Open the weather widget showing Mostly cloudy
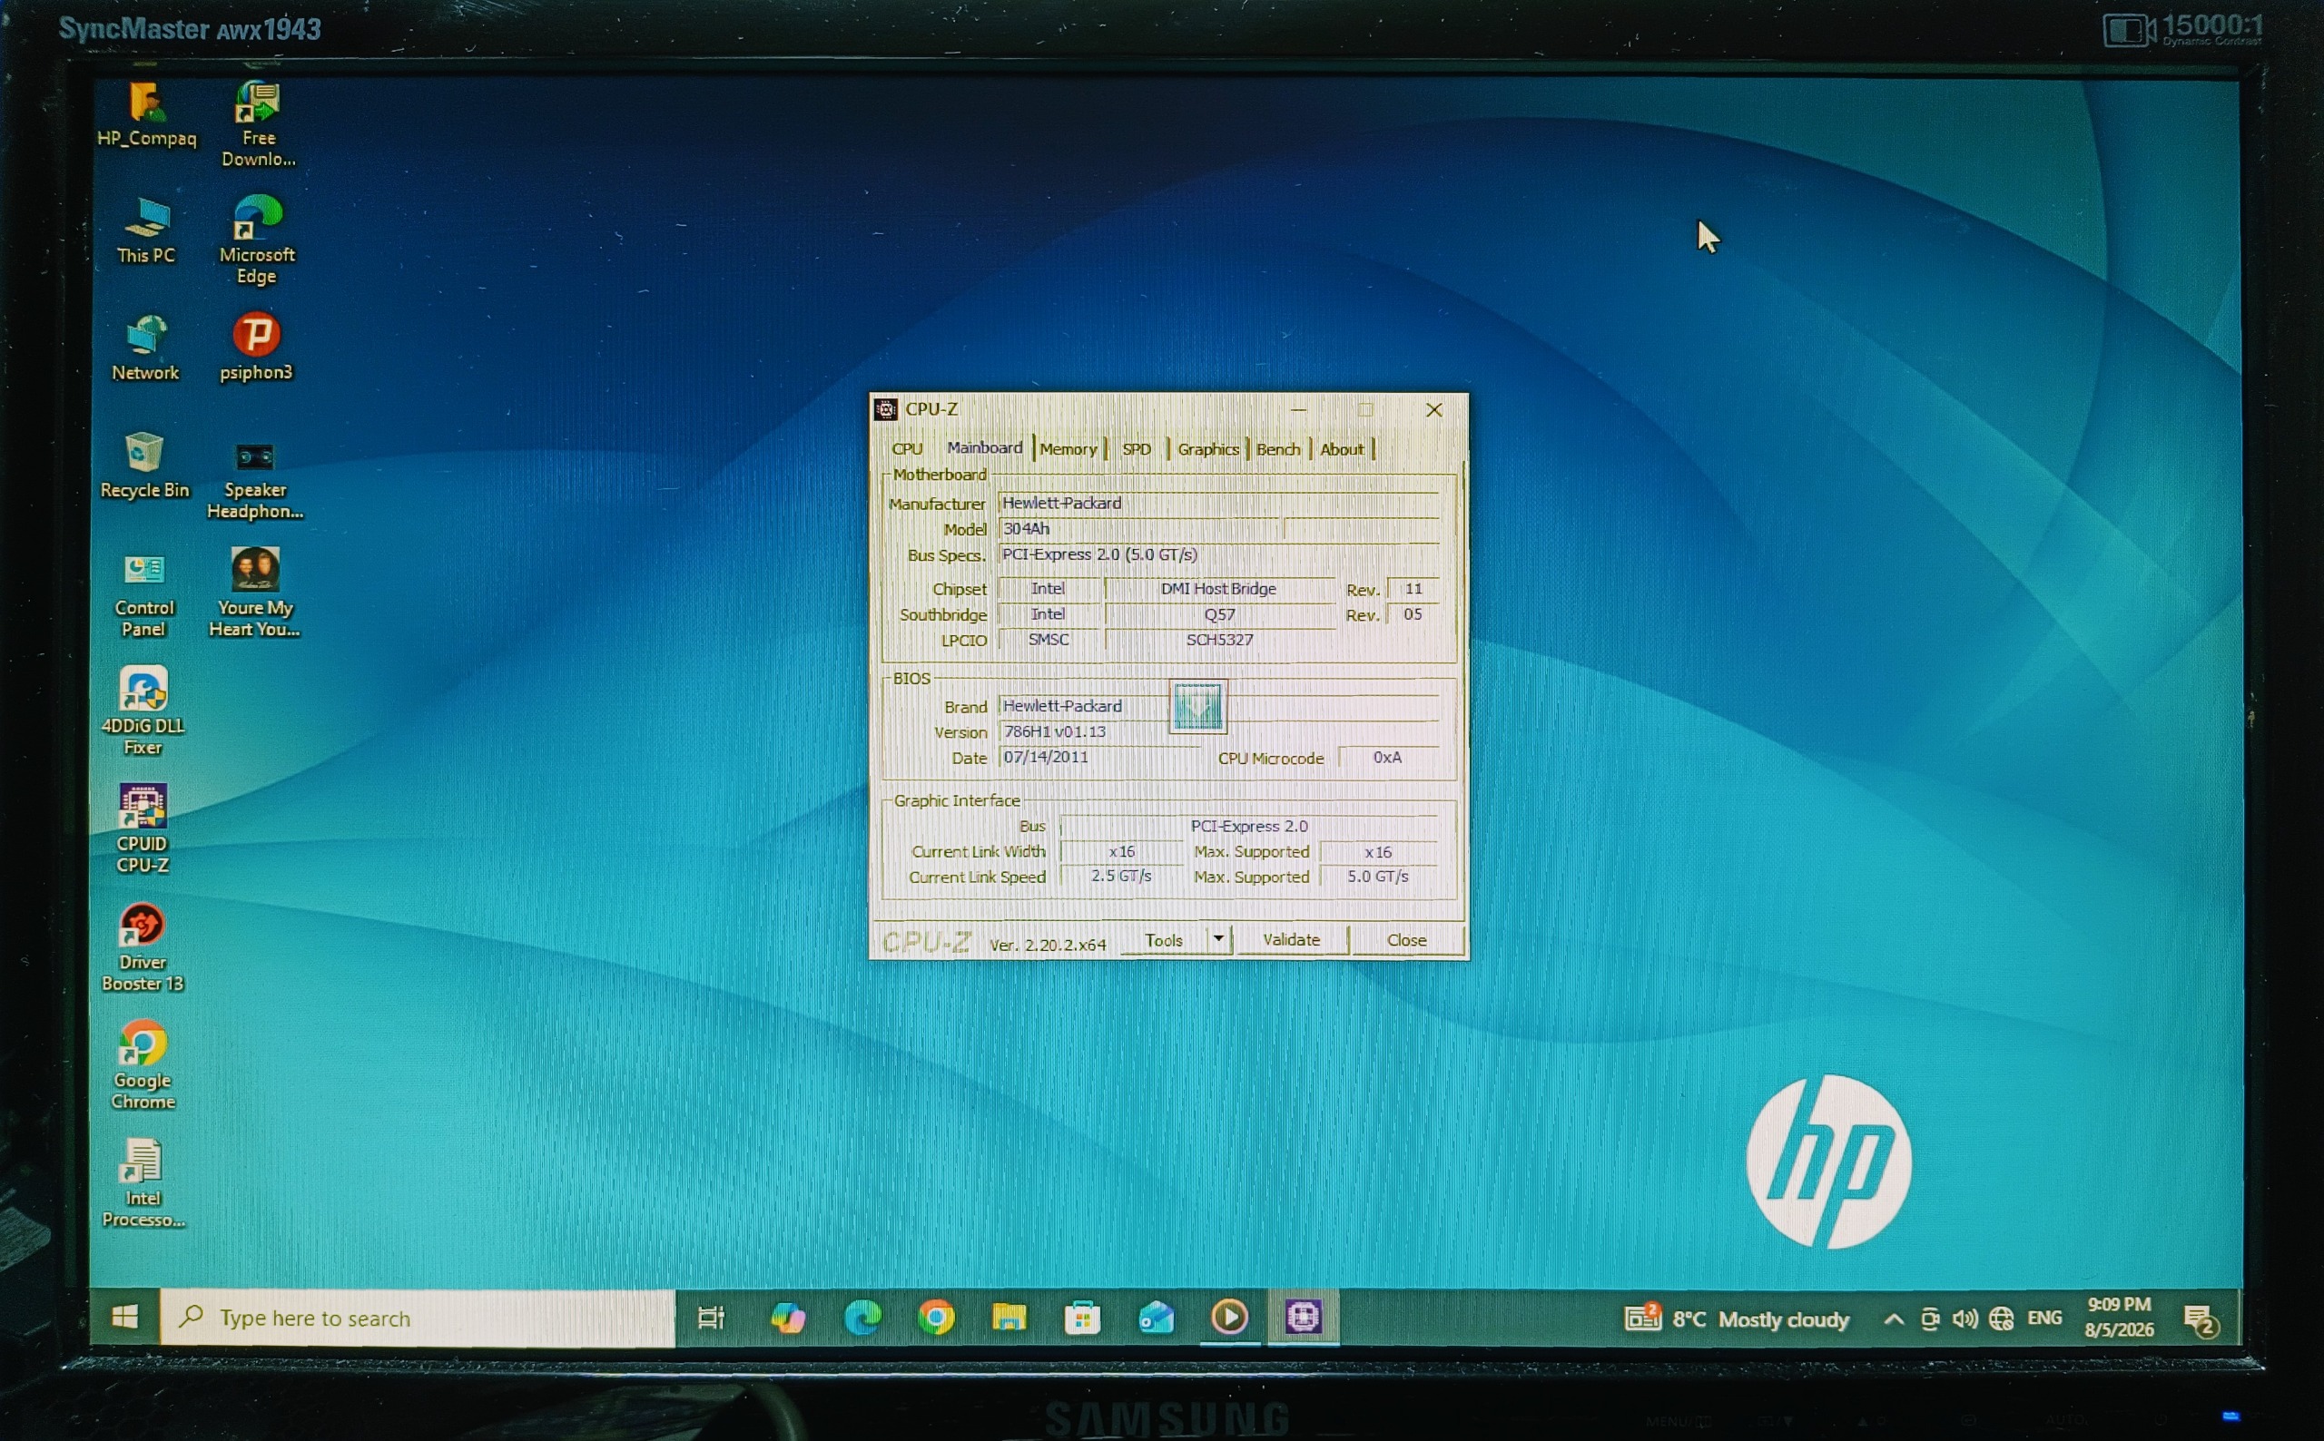Screen dimensions: 2324x1441 coord(1738,1318)
